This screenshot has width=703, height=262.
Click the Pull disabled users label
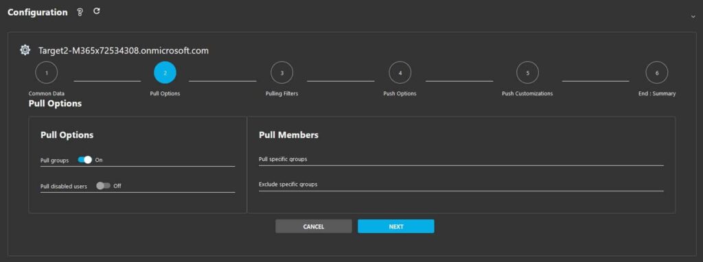pos(64,187)
